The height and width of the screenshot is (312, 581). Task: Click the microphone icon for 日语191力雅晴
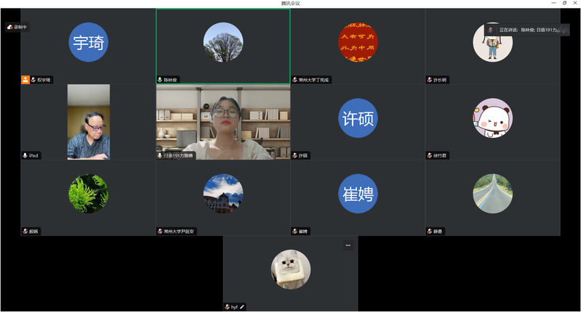click(x=160, y=155)
